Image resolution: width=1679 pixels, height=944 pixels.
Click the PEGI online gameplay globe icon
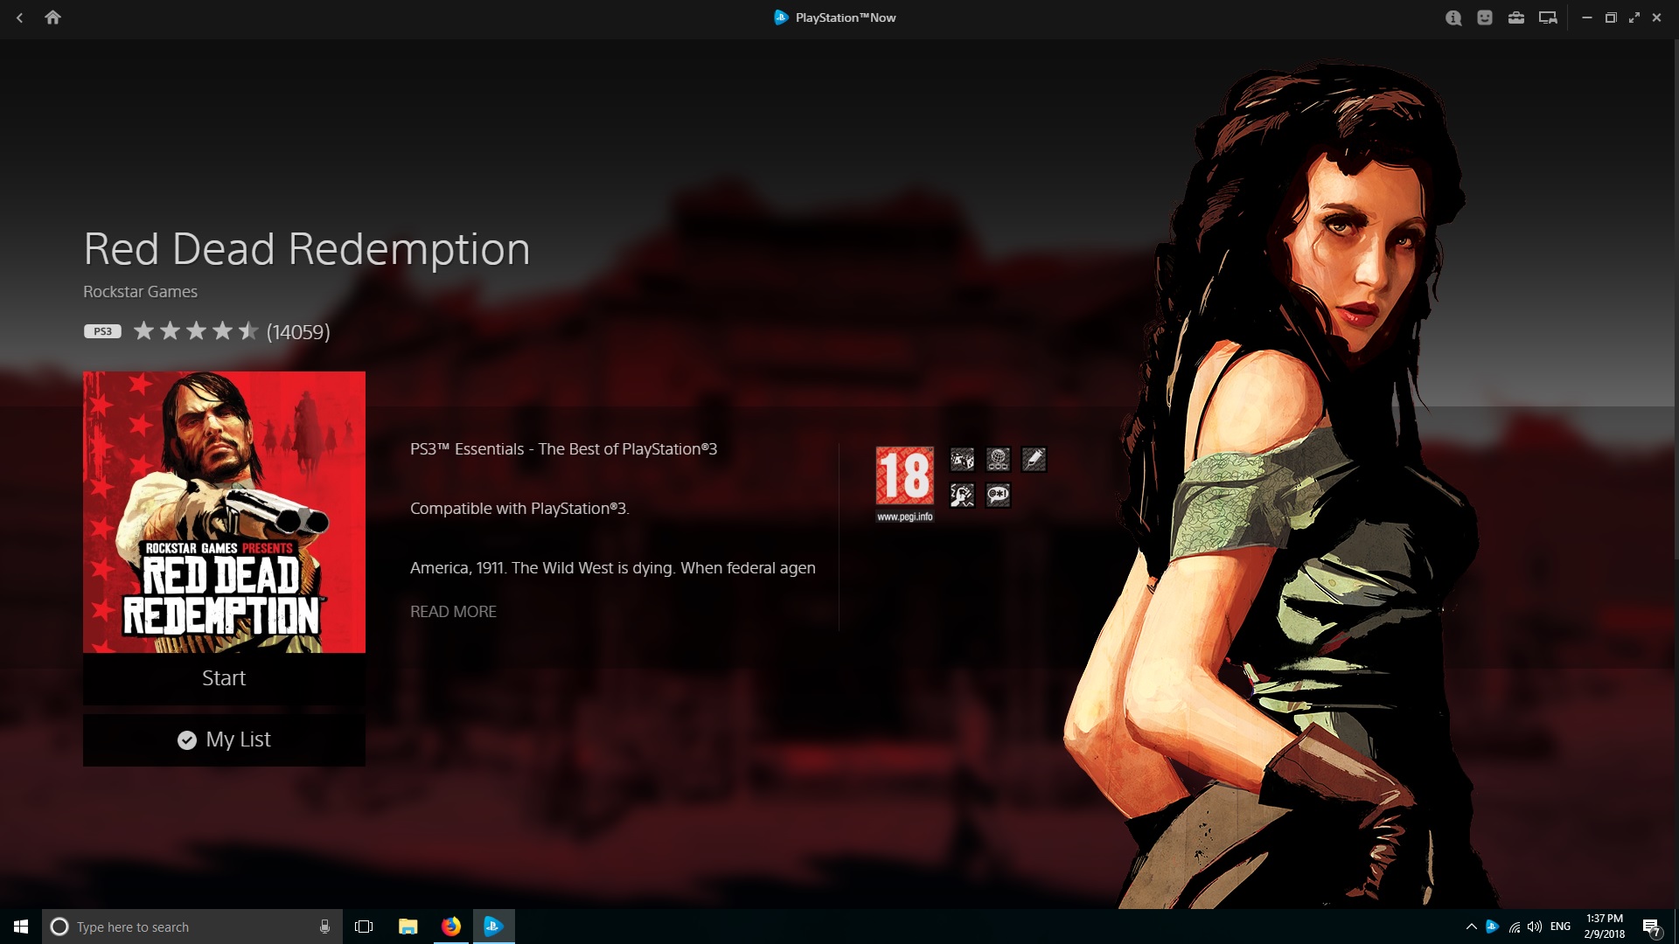coord(998,459)
